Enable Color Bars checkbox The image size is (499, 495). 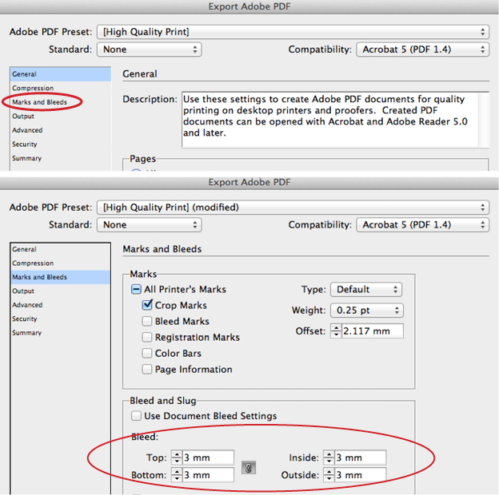click(x=147, y=354)
